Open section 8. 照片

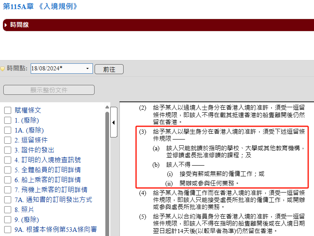[24, 210]
